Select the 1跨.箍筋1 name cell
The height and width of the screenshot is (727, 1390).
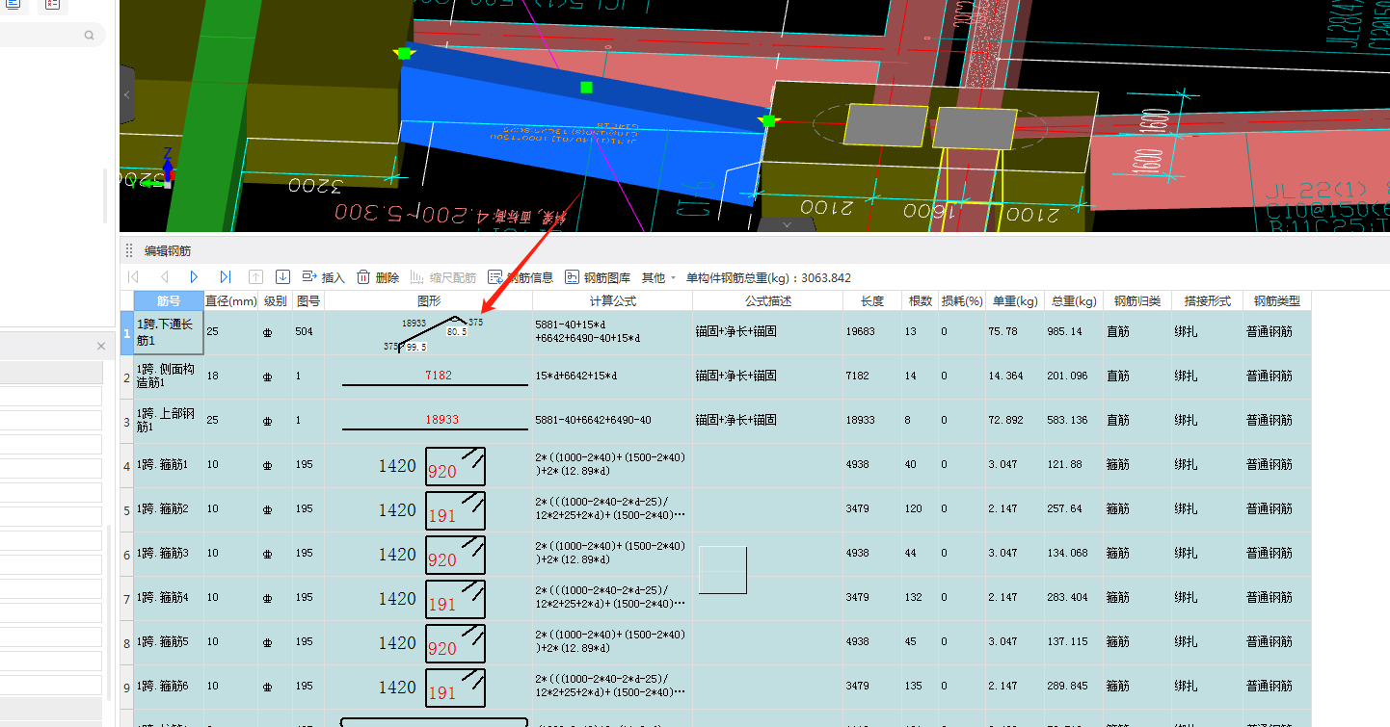[x=169, y=466]
